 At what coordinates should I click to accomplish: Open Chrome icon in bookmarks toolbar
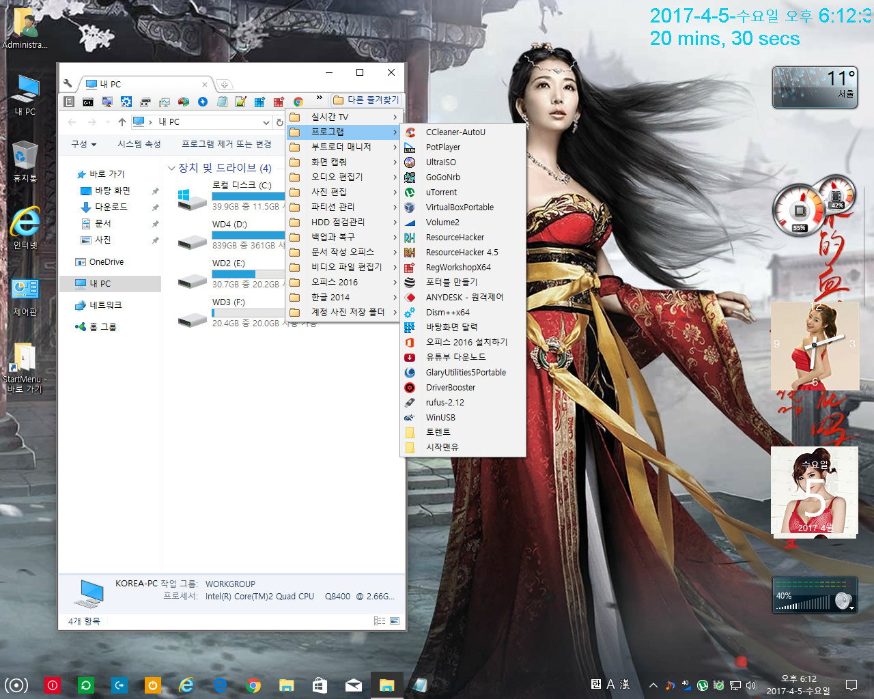(x=298, y=102)
